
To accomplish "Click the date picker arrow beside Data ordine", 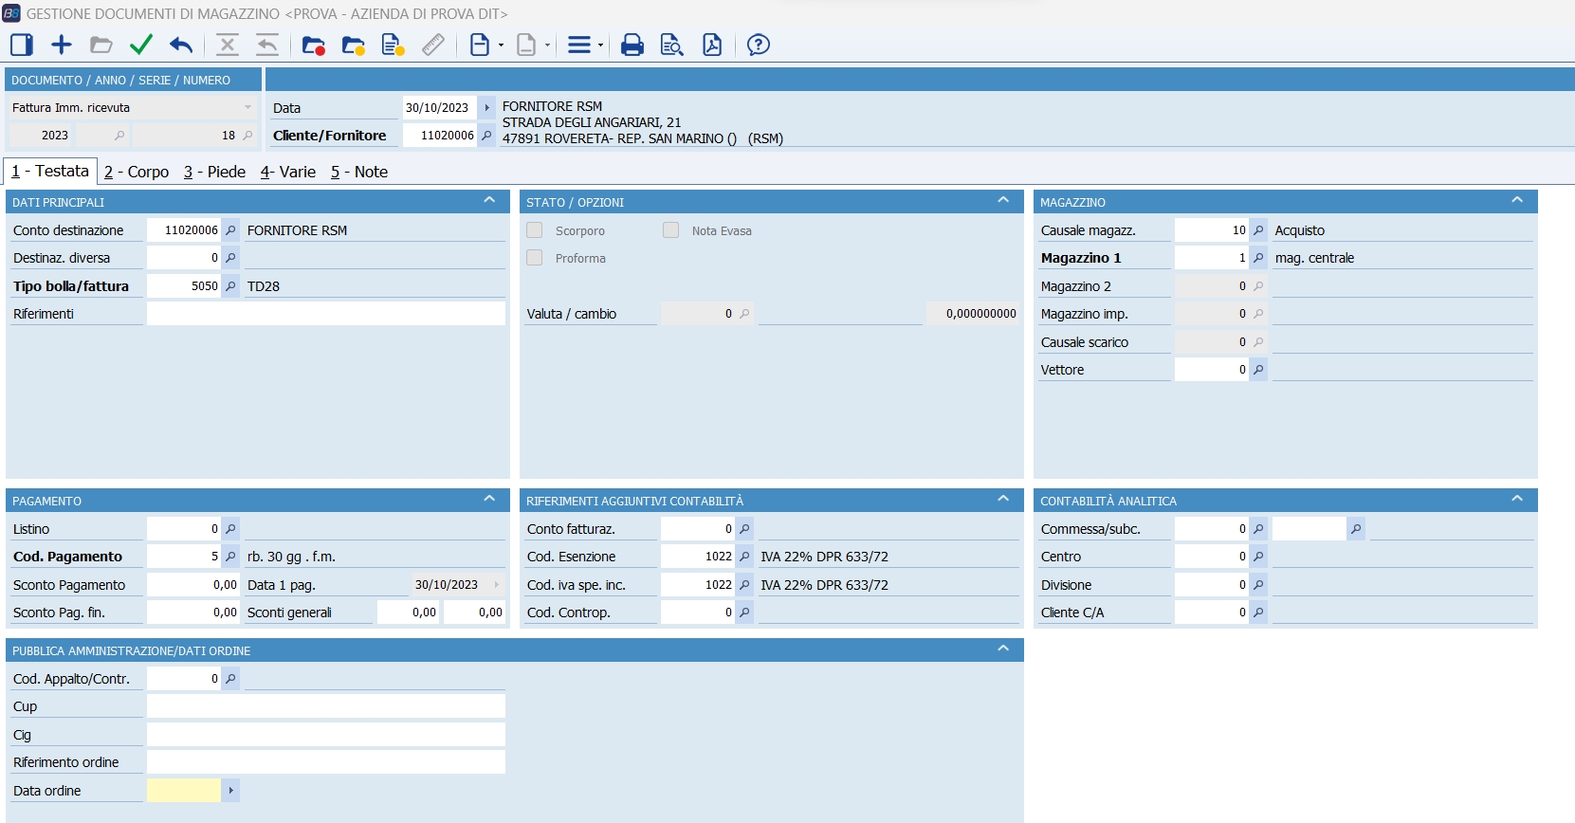I will 230,790.
